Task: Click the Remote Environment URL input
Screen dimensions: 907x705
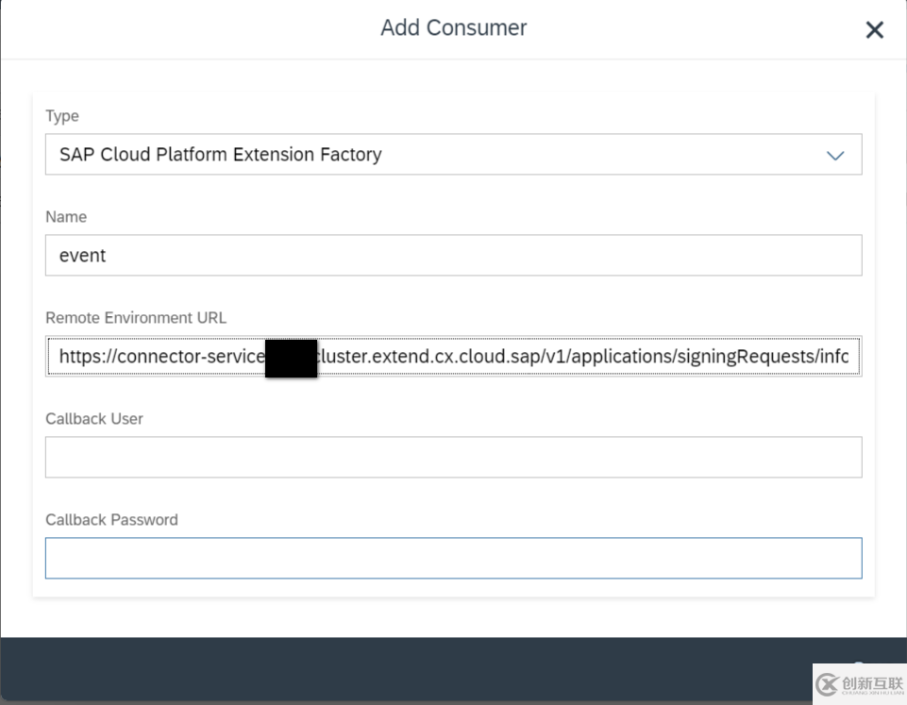Action: click(566, 356)
